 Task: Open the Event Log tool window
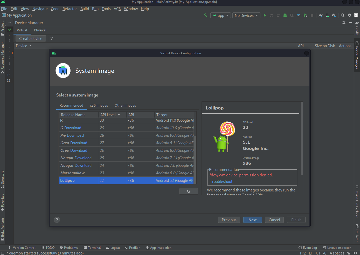308,248
